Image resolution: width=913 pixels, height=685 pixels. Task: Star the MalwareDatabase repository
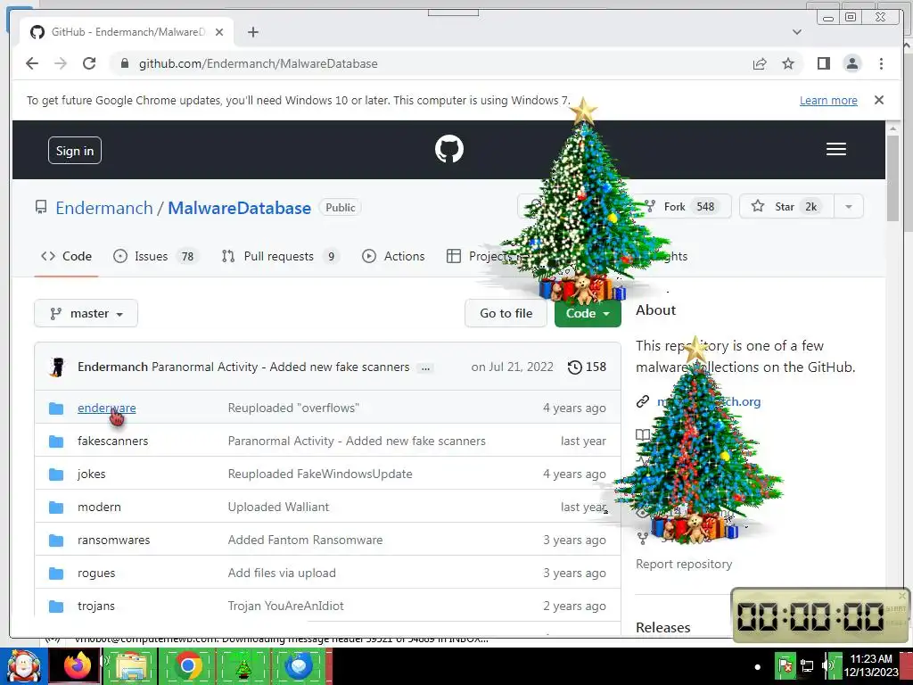click(786, 207)
